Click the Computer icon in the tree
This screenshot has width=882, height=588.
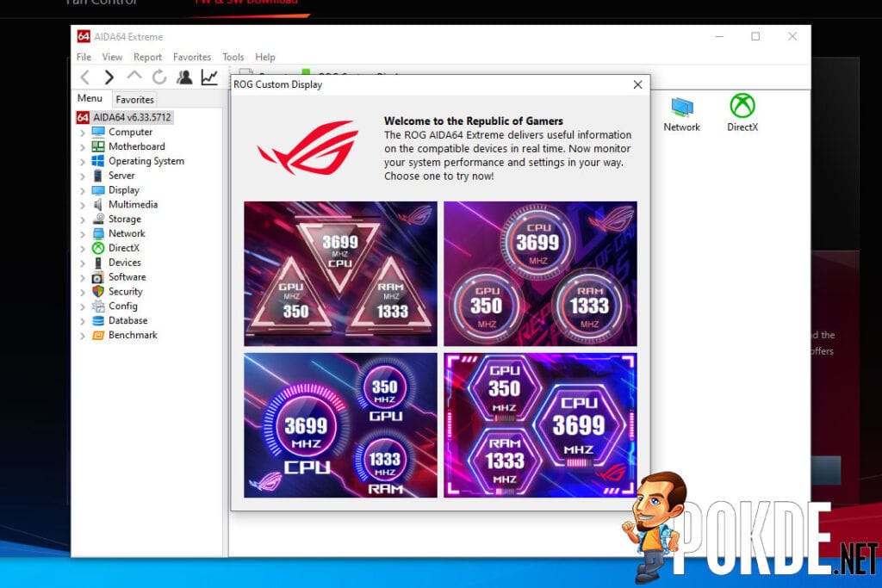(98, 132)
